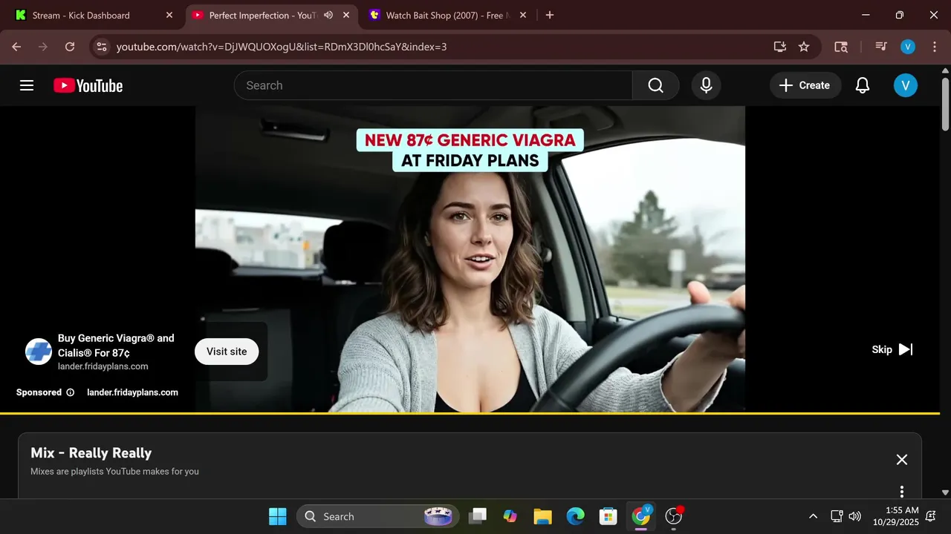Open the system volume icon
Screen dimensions: 951x534
pyautogui.click(x=855, y=516)
